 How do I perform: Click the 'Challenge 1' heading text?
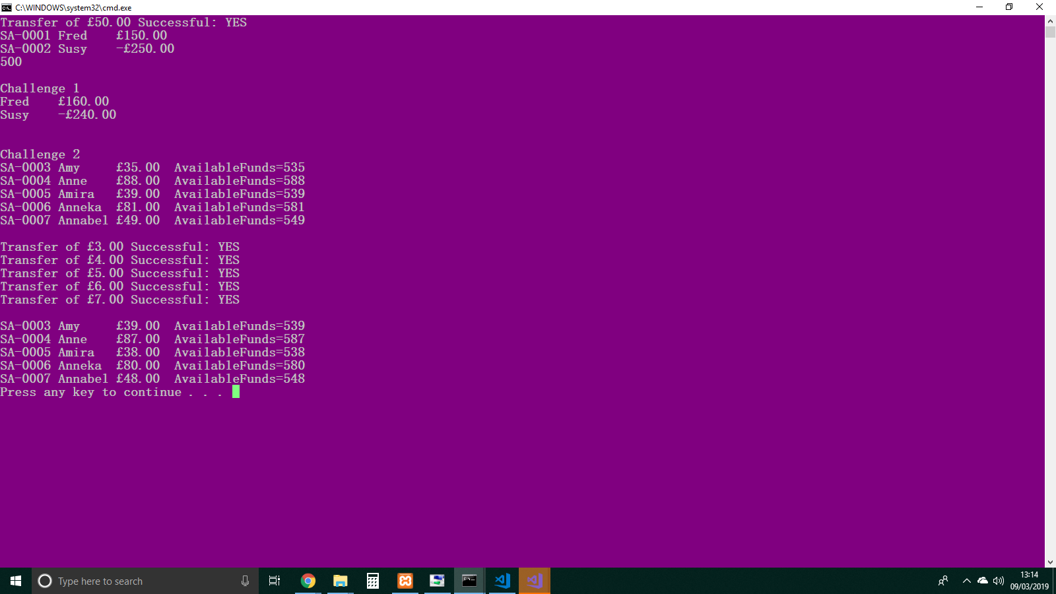40,88
